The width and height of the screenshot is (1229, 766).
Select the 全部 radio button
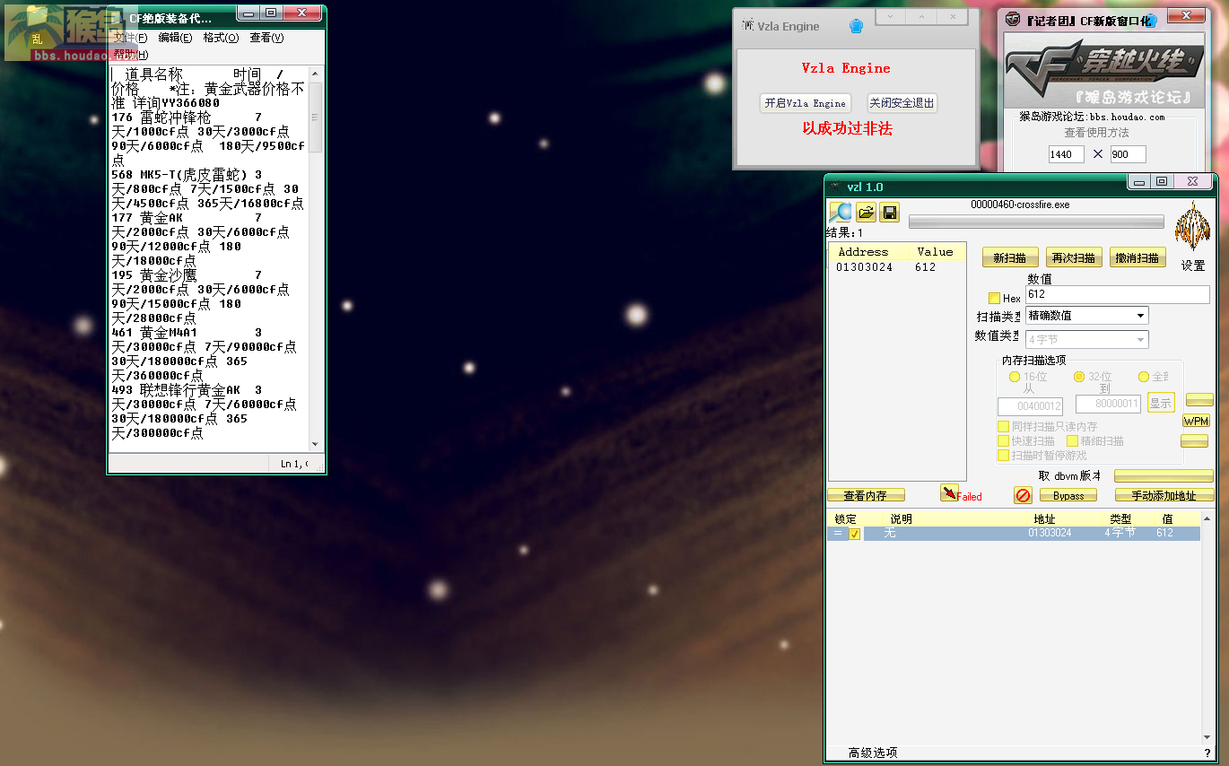[x=1144, y=377]
